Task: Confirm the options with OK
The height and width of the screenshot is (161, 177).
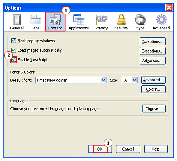Action: [100, 149]
